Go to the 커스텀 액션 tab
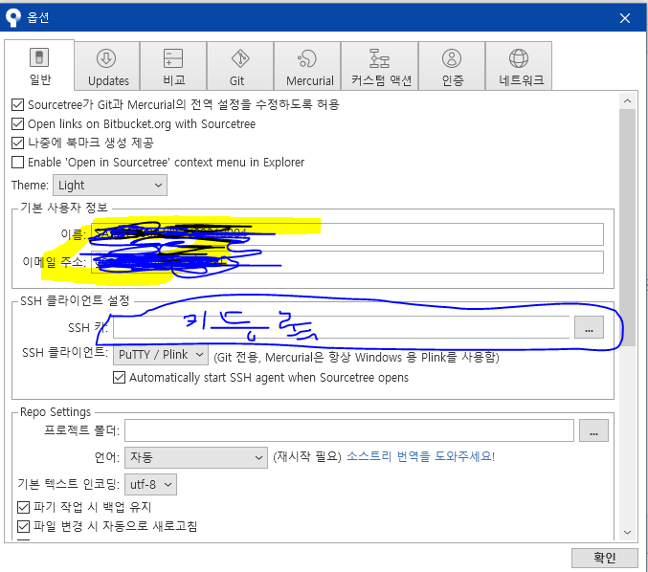This screenshot has width=648, height=572. tap(380, 66)
